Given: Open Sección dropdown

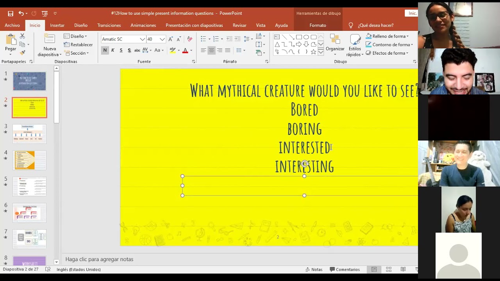Looking at the screenshot, I should pyautogui.click(x=77, y=53).
